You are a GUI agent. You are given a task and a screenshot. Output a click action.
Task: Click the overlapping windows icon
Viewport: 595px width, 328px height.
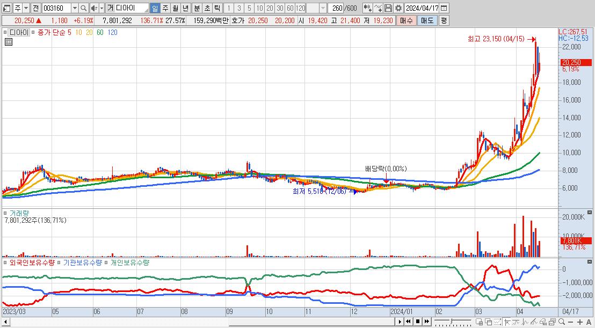[x=488, y=322]
